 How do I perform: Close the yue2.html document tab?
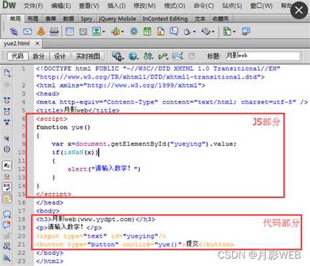pos(37,44)
